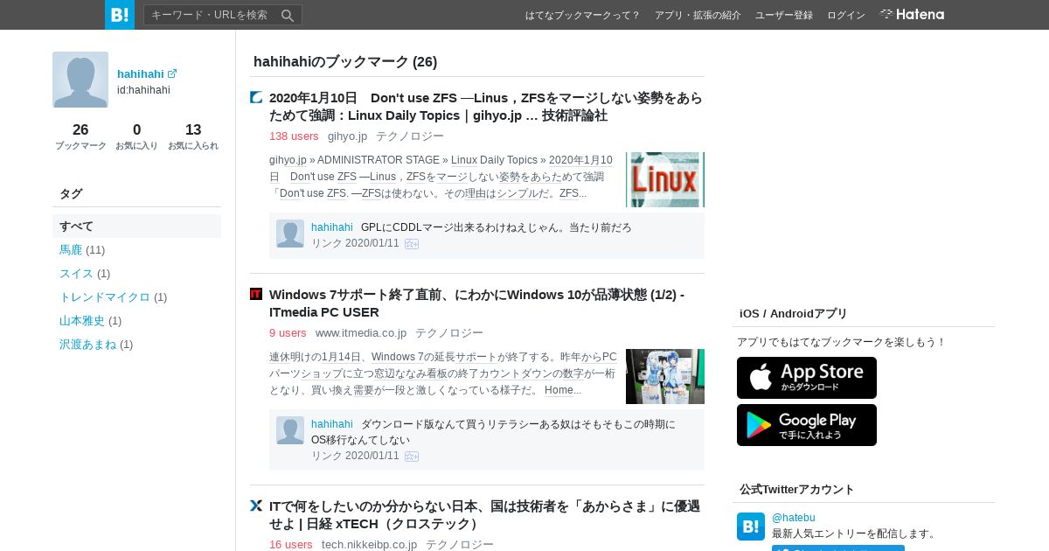Open the 0 お気に入り count

(x=136, y=136)
